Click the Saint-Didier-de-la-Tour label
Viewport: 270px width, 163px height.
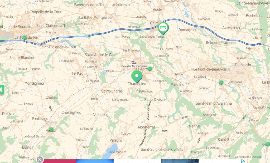(58, 47)
